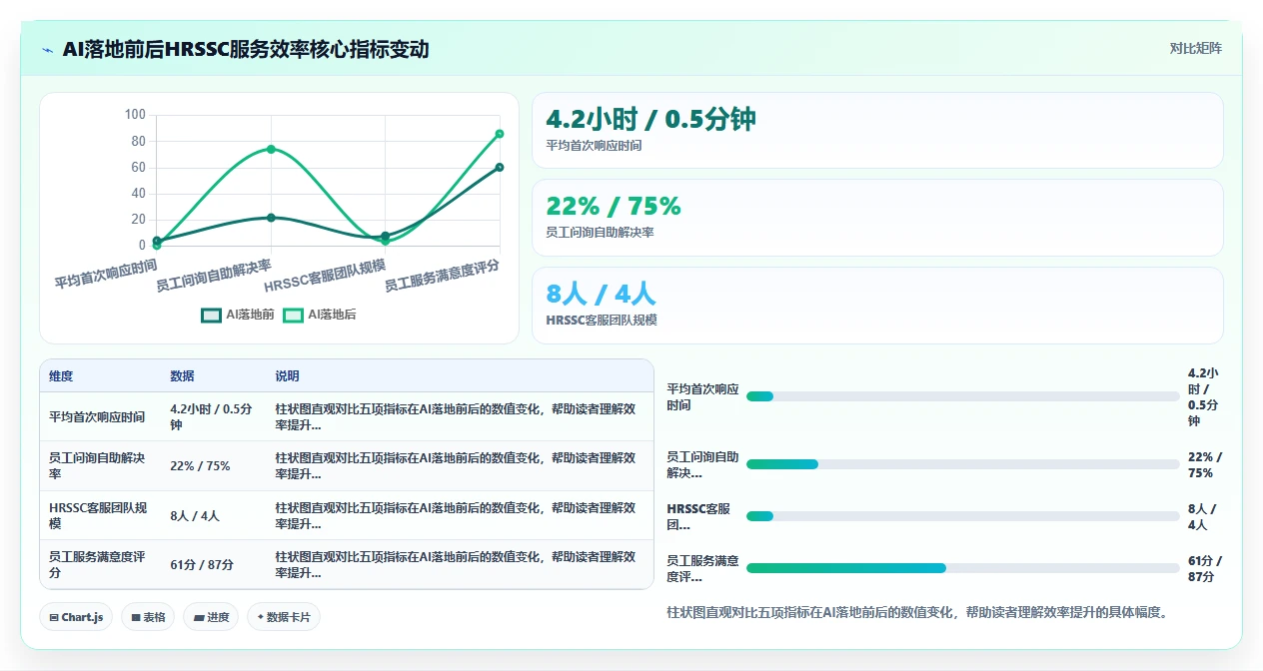Screen dimensions: 1263x671
Task: Click the lightning icon beside the title
Action: coord(48,50)
